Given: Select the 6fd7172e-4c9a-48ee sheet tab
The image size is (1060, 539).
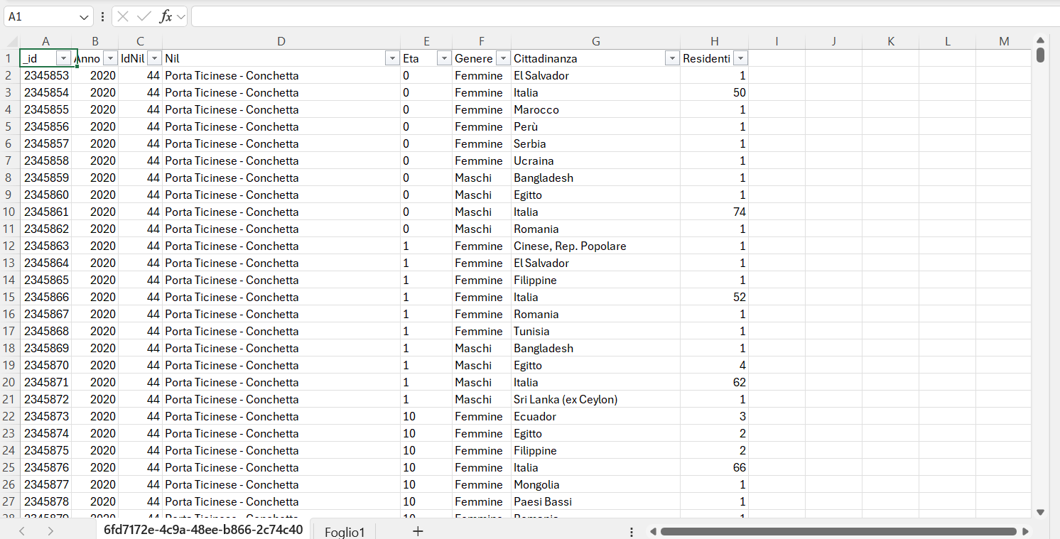Looking at the screenshot, I should coord(203,530).
